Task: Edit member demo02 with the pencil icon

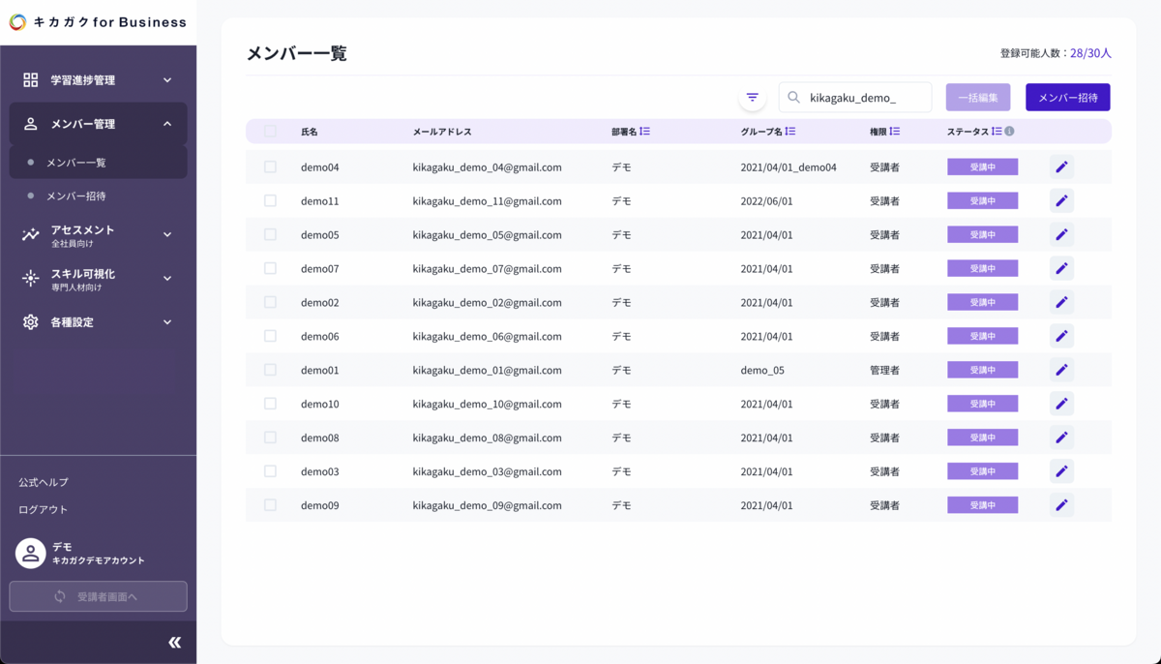Action: 1061,302
